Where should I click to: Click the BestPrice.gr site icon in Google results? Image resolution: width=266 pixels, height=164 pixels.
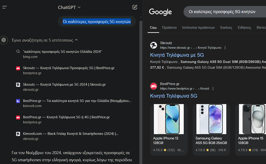coord(153,86)
